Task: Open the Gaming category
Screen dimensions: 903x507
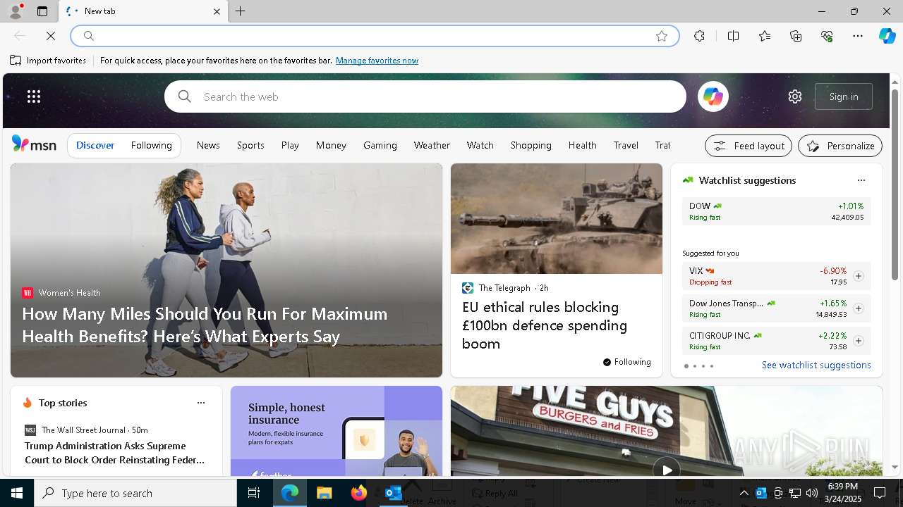Action: click(x=380, y=145)
